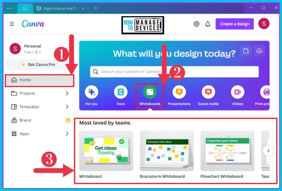Screen dimensions: 282x191
Task: Select the Whiteboards category icon
Action: tap(150, 92)
